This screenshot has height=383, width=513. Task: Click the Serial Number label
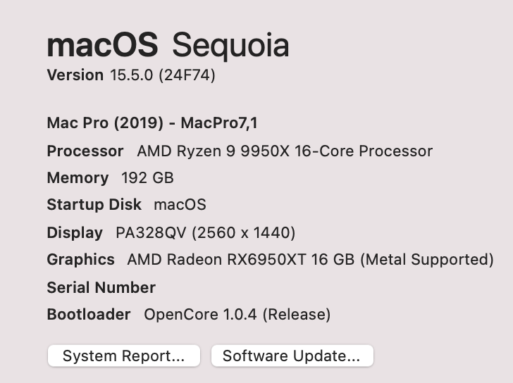[101, 287]
